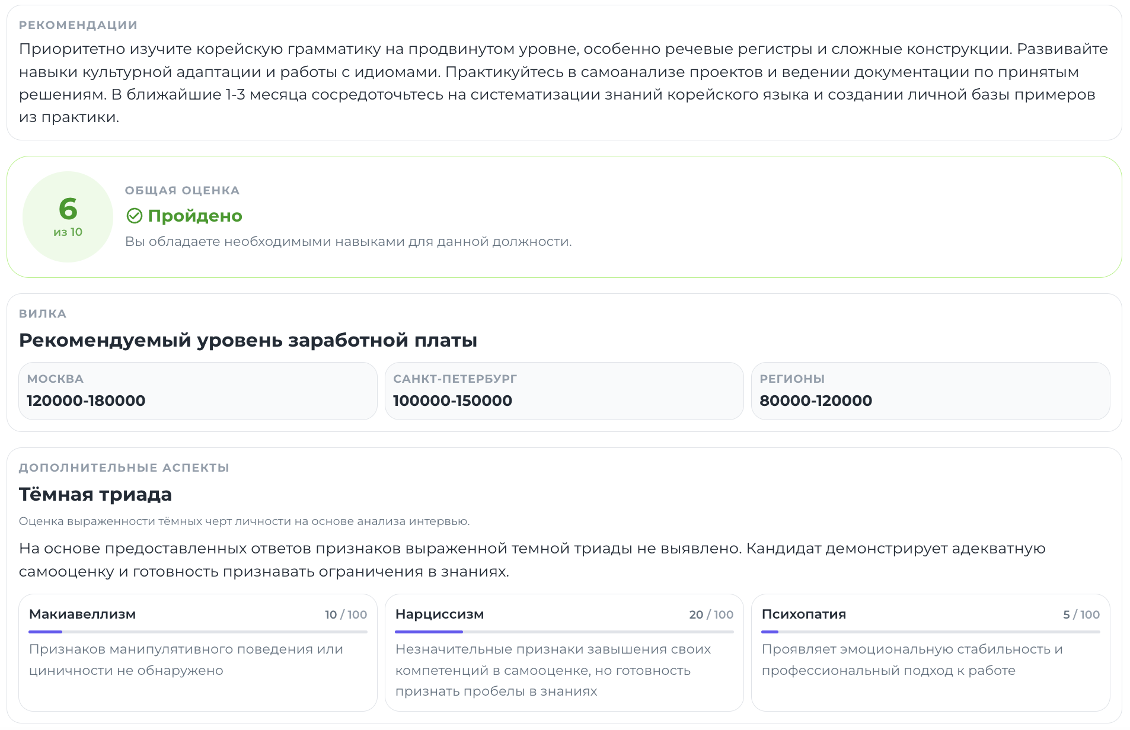Click the Психопатия progress bar
The width and height of the screenshot is (1130, 730).
click(931, 632)
